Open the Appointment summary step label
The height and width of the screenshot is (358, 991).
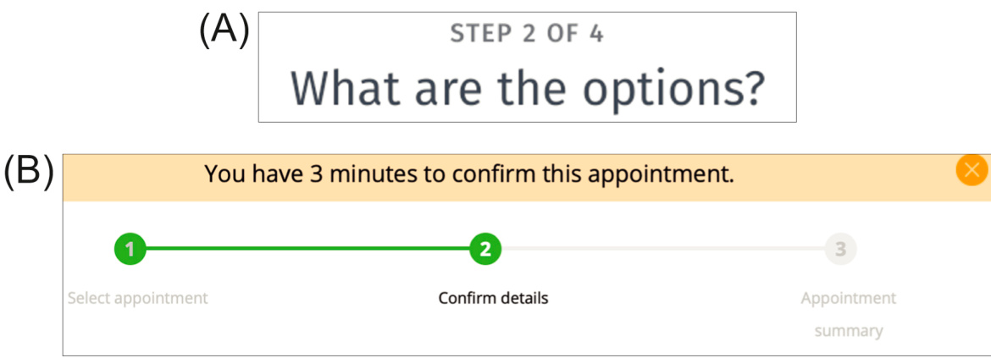pos(848,314)
